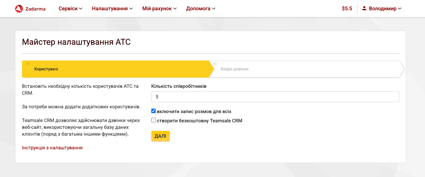The height and width of the screenshot is (177, 425).
Task: Expand the arrow beside Налаштування
Action: [x=131, y=9]
